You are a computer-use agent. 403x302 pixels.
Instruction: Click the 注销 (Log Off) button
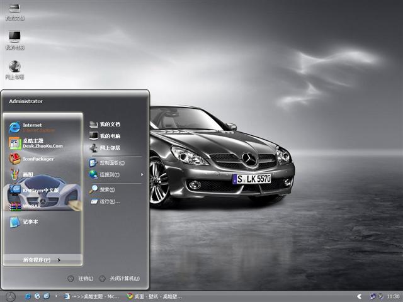tap(82, 279)
